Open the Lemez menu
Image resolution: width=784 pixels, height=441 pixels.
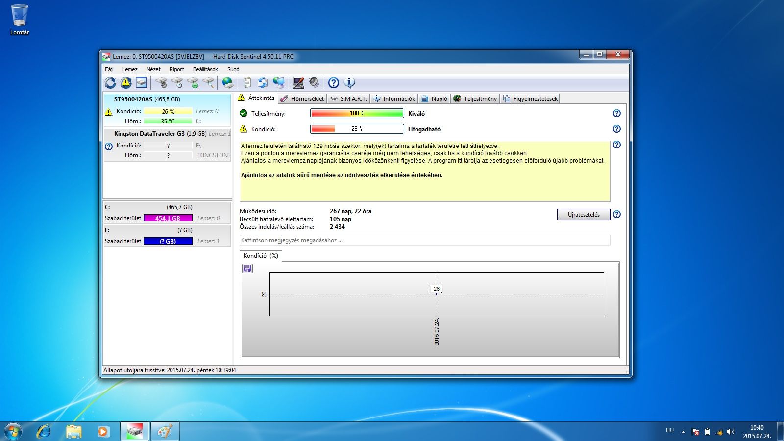(x=130, y=69)
